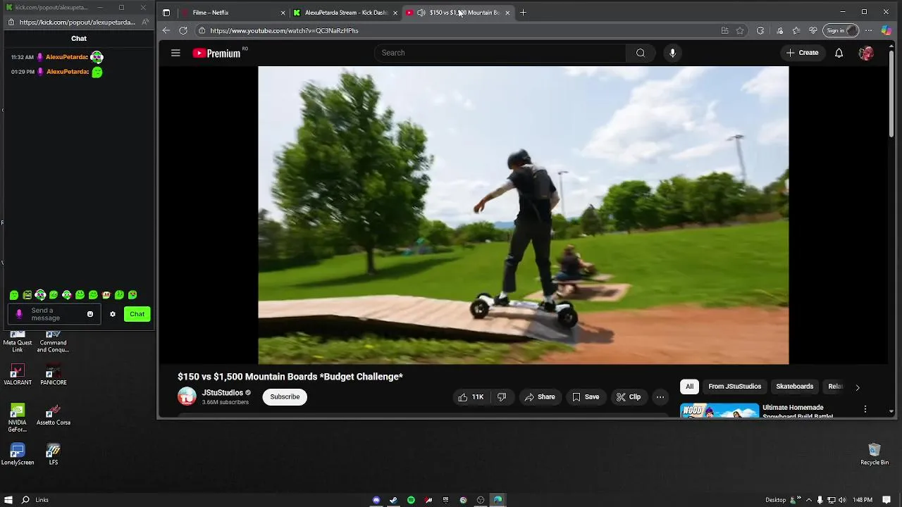Open the Recycle Bin desktop icon
The width and height of the screenshot is (902, 507).
(x=875, y=454)
